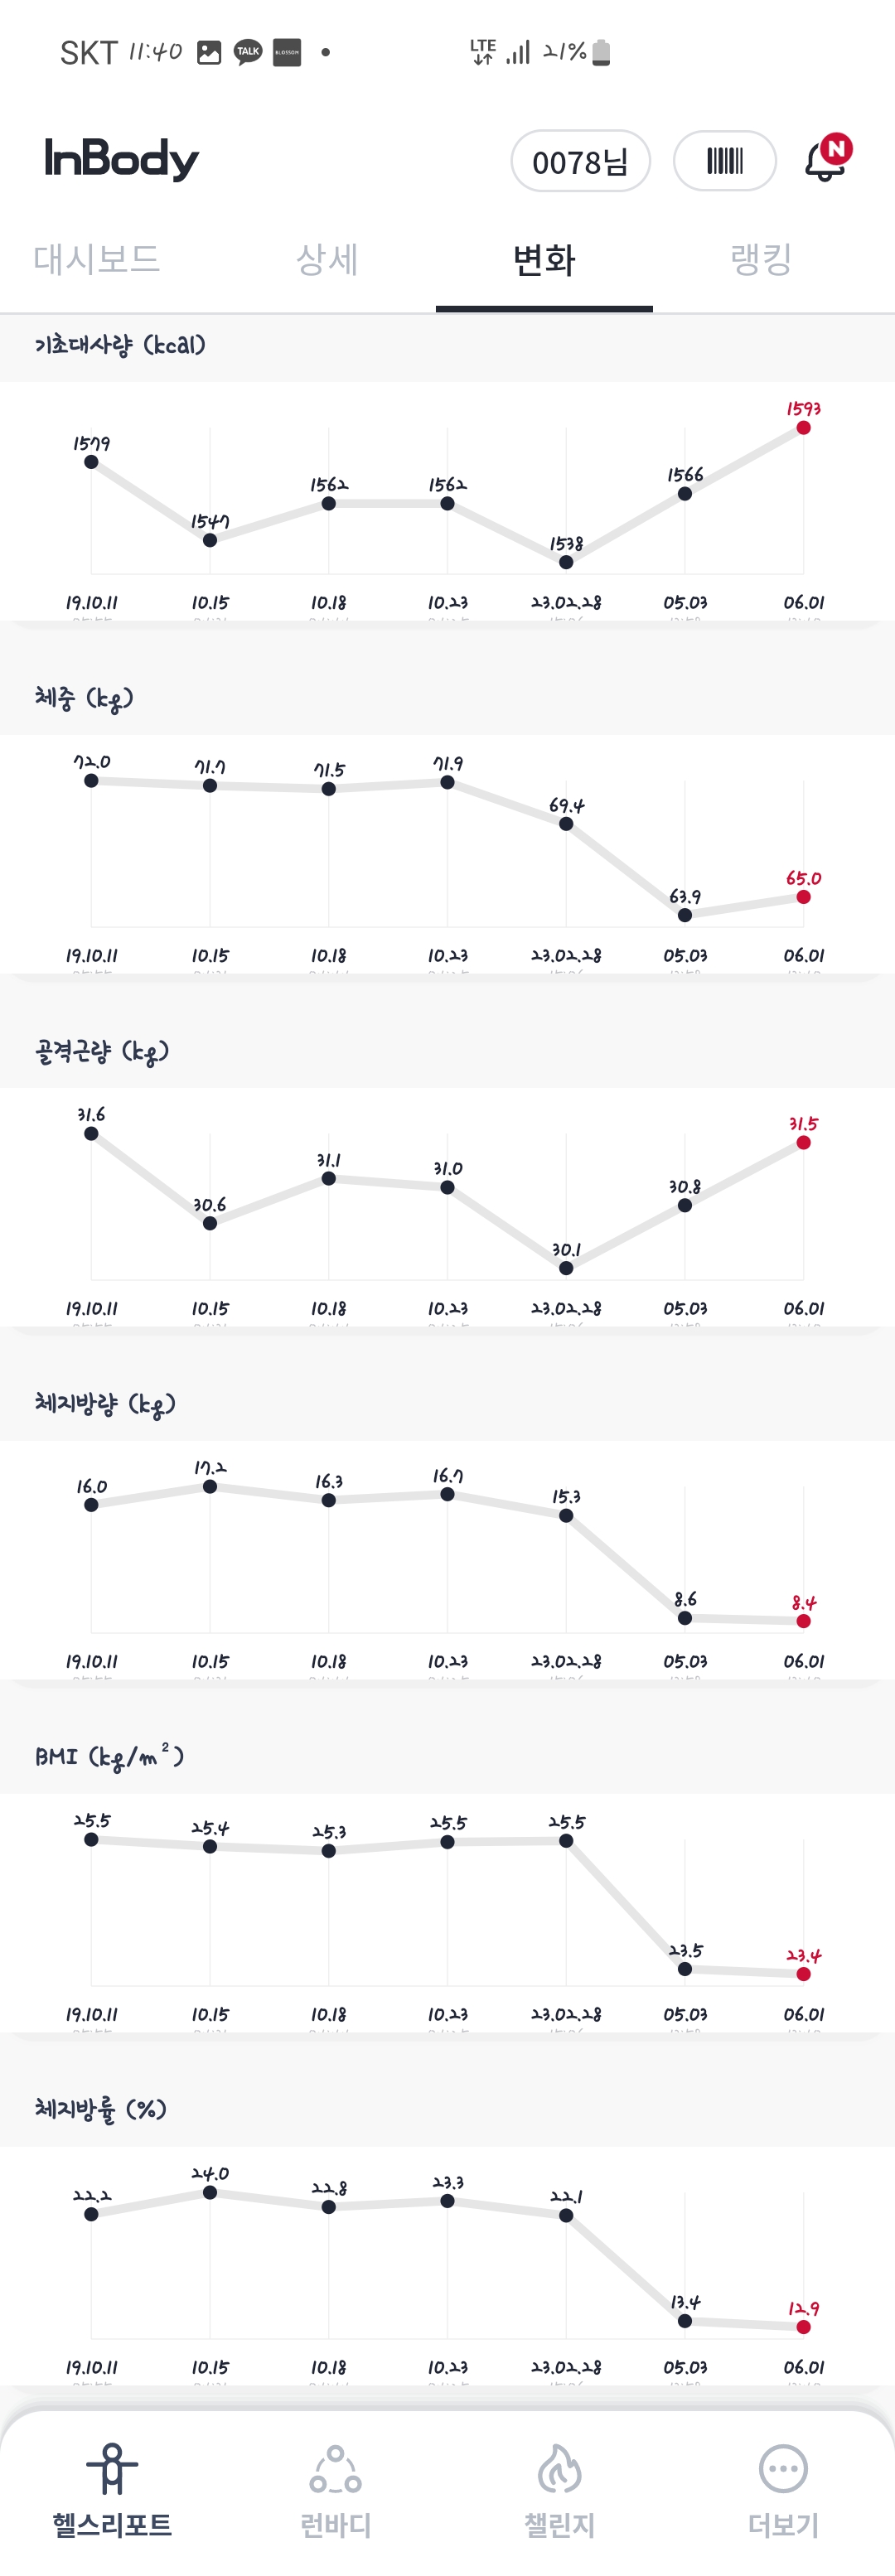Viewport: 895px width, 2576px height.
Task: Select the 변화 tab
Action: click(x=544, y=260)
